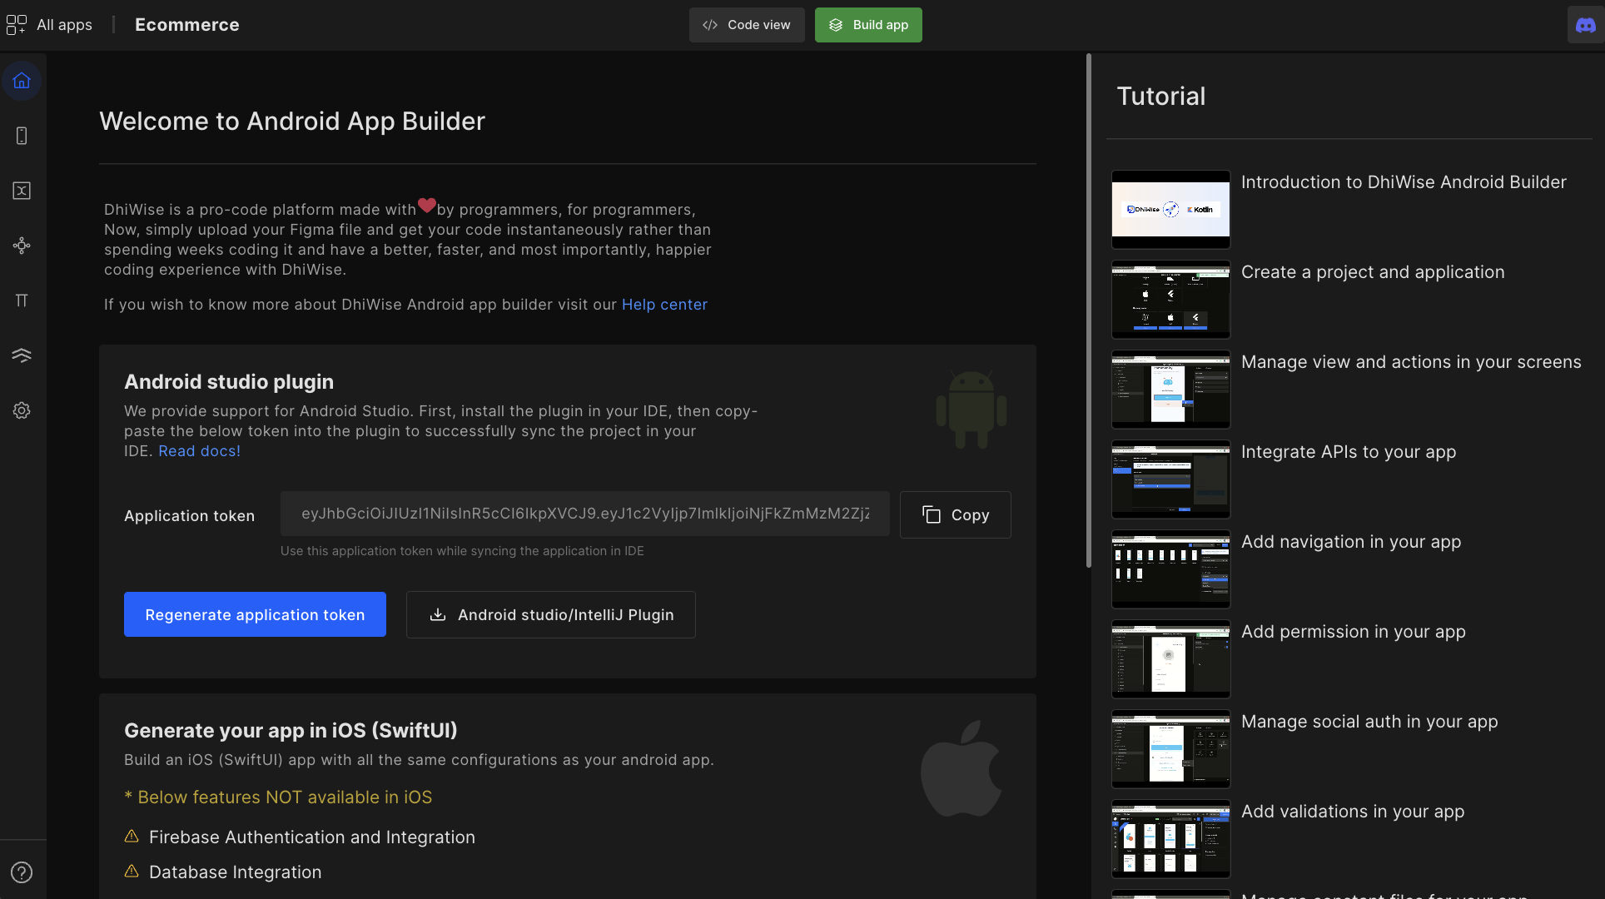Click the Ecommerce app name
Image resolution: width=1605 pixels, height=899 pixels.
(187, 25)
